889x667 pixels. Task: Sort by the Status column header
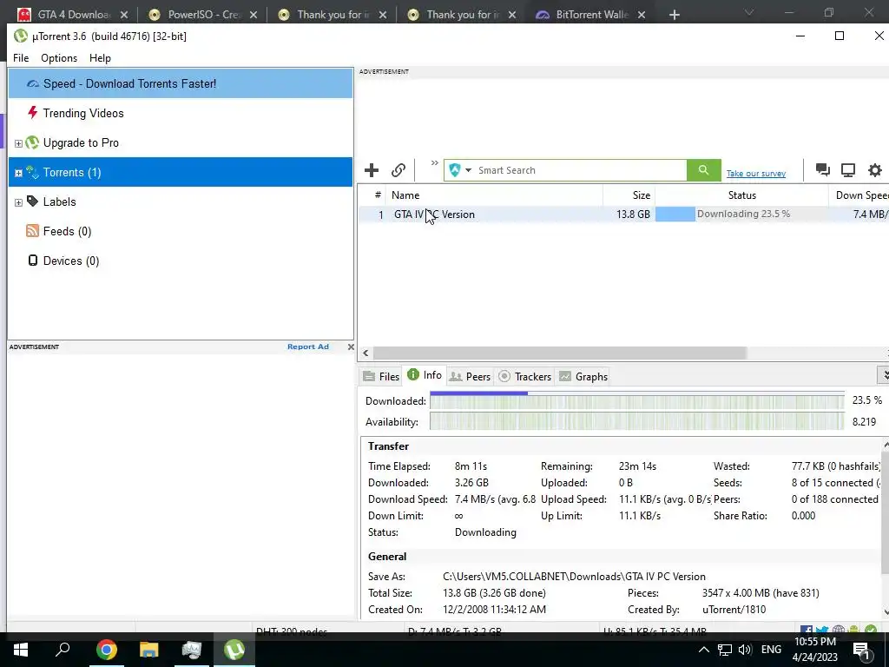pos(741,195)
